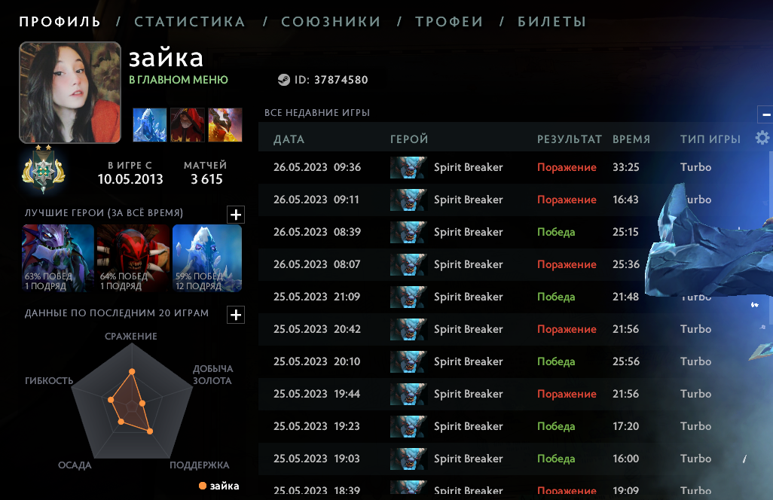Switch to the СТАТИСТИКА tab
The image size is (773, 500).
(x=190, y=22)
